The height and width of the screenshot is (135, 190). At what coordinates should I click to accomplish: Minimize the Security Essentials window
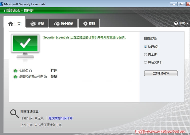click(x=173, y=4)
